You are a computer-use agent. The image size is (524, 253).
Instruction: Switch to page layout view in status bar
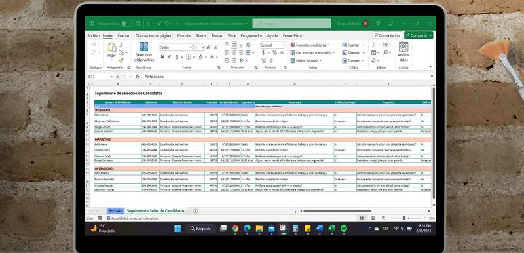click(x=373, y=218)
